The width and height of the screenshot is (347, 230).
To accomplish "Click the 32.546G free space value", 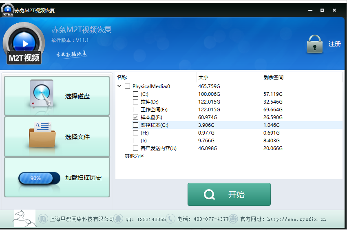I will pyautogui.click(x=273, y=102).
